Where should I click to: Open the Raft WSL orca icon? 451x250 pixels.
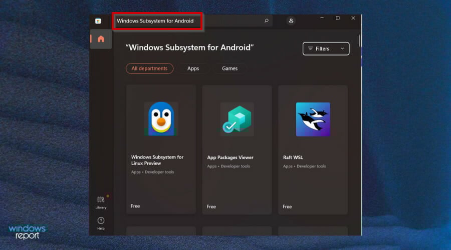(313, 119)
